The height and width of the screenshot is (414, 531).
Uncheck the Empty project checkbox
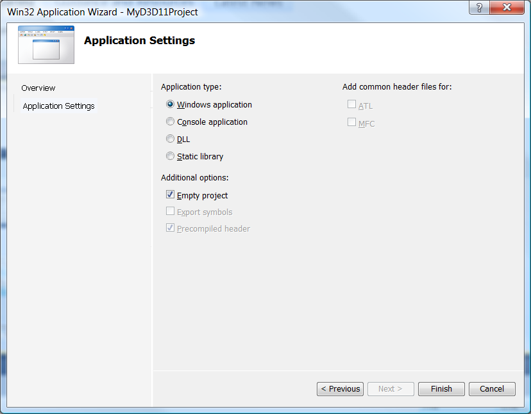pos(171,195)
